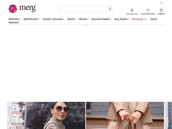Open the Torebki i akcesoria menu
Image resolution: width=172 pixels, height=129 pixels.
[53, 19]
